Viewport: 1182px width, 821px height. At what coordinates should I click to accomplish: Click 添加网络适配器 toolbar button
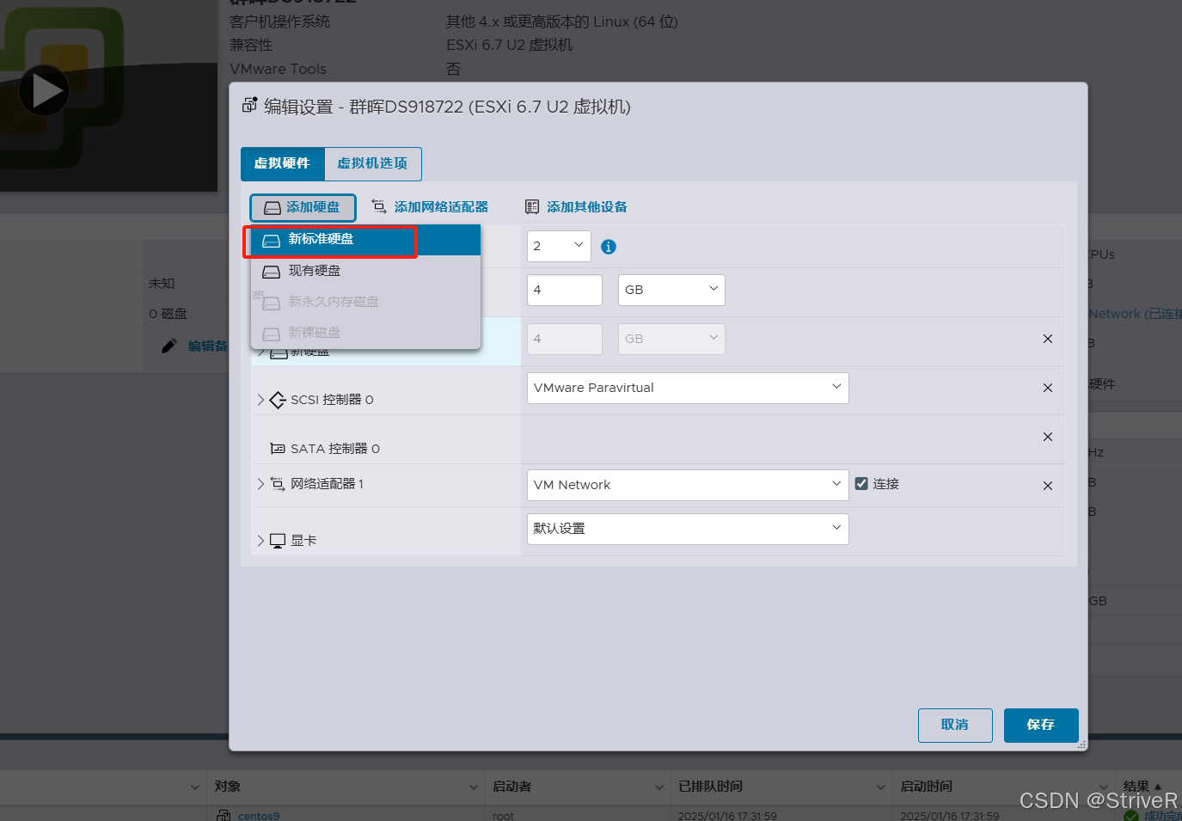(430, 207)
